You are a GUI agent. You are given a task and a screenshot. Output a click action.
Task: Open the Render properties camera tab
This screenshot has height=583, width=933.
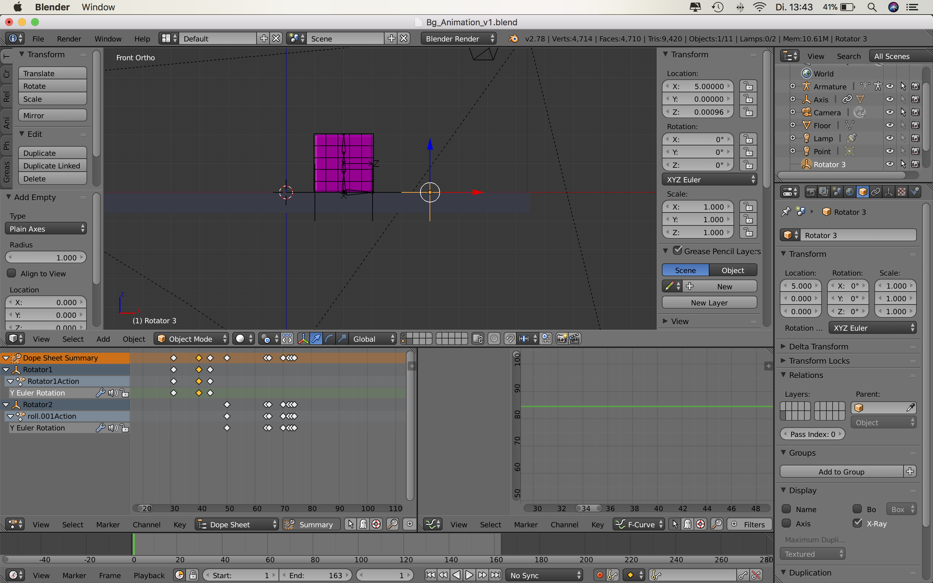pyautogui.click(x=811, y=192)
